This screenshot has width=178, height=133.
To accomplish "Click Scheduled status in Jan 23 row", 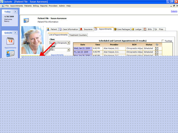I will pyautogui.click(x=149, y=52).
